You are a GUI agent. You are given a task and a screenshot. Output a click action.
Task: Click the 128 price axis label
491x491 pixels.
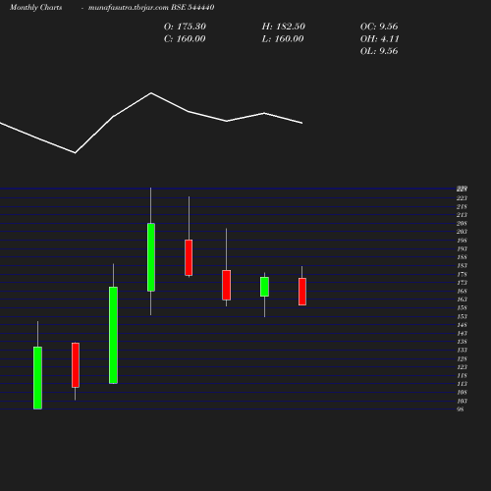(x=462, y=358)
